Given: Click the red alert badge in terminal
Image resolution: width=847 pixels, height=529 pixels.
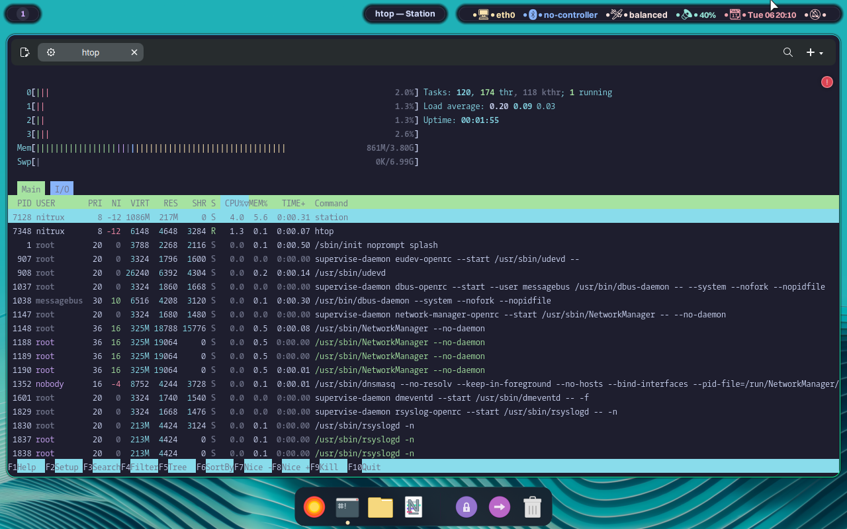Looking at the screenshot, I should [826, 82].
